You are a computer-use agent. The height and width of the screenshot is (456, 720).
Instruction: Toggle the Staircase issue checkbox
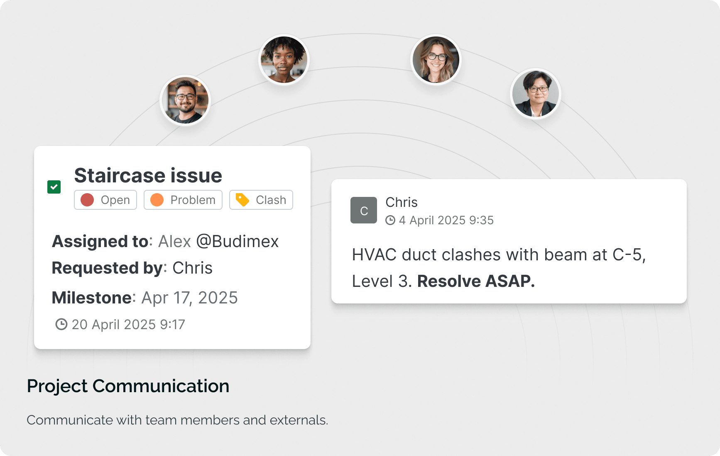click(54, 187)
